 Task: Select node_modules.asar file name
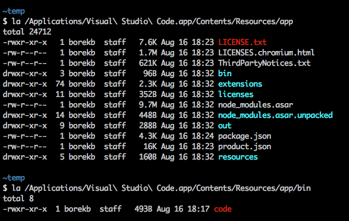(x=256, y=105)
